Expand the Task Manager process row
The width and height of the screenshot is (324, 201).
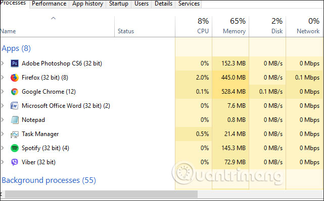point(3,134)
